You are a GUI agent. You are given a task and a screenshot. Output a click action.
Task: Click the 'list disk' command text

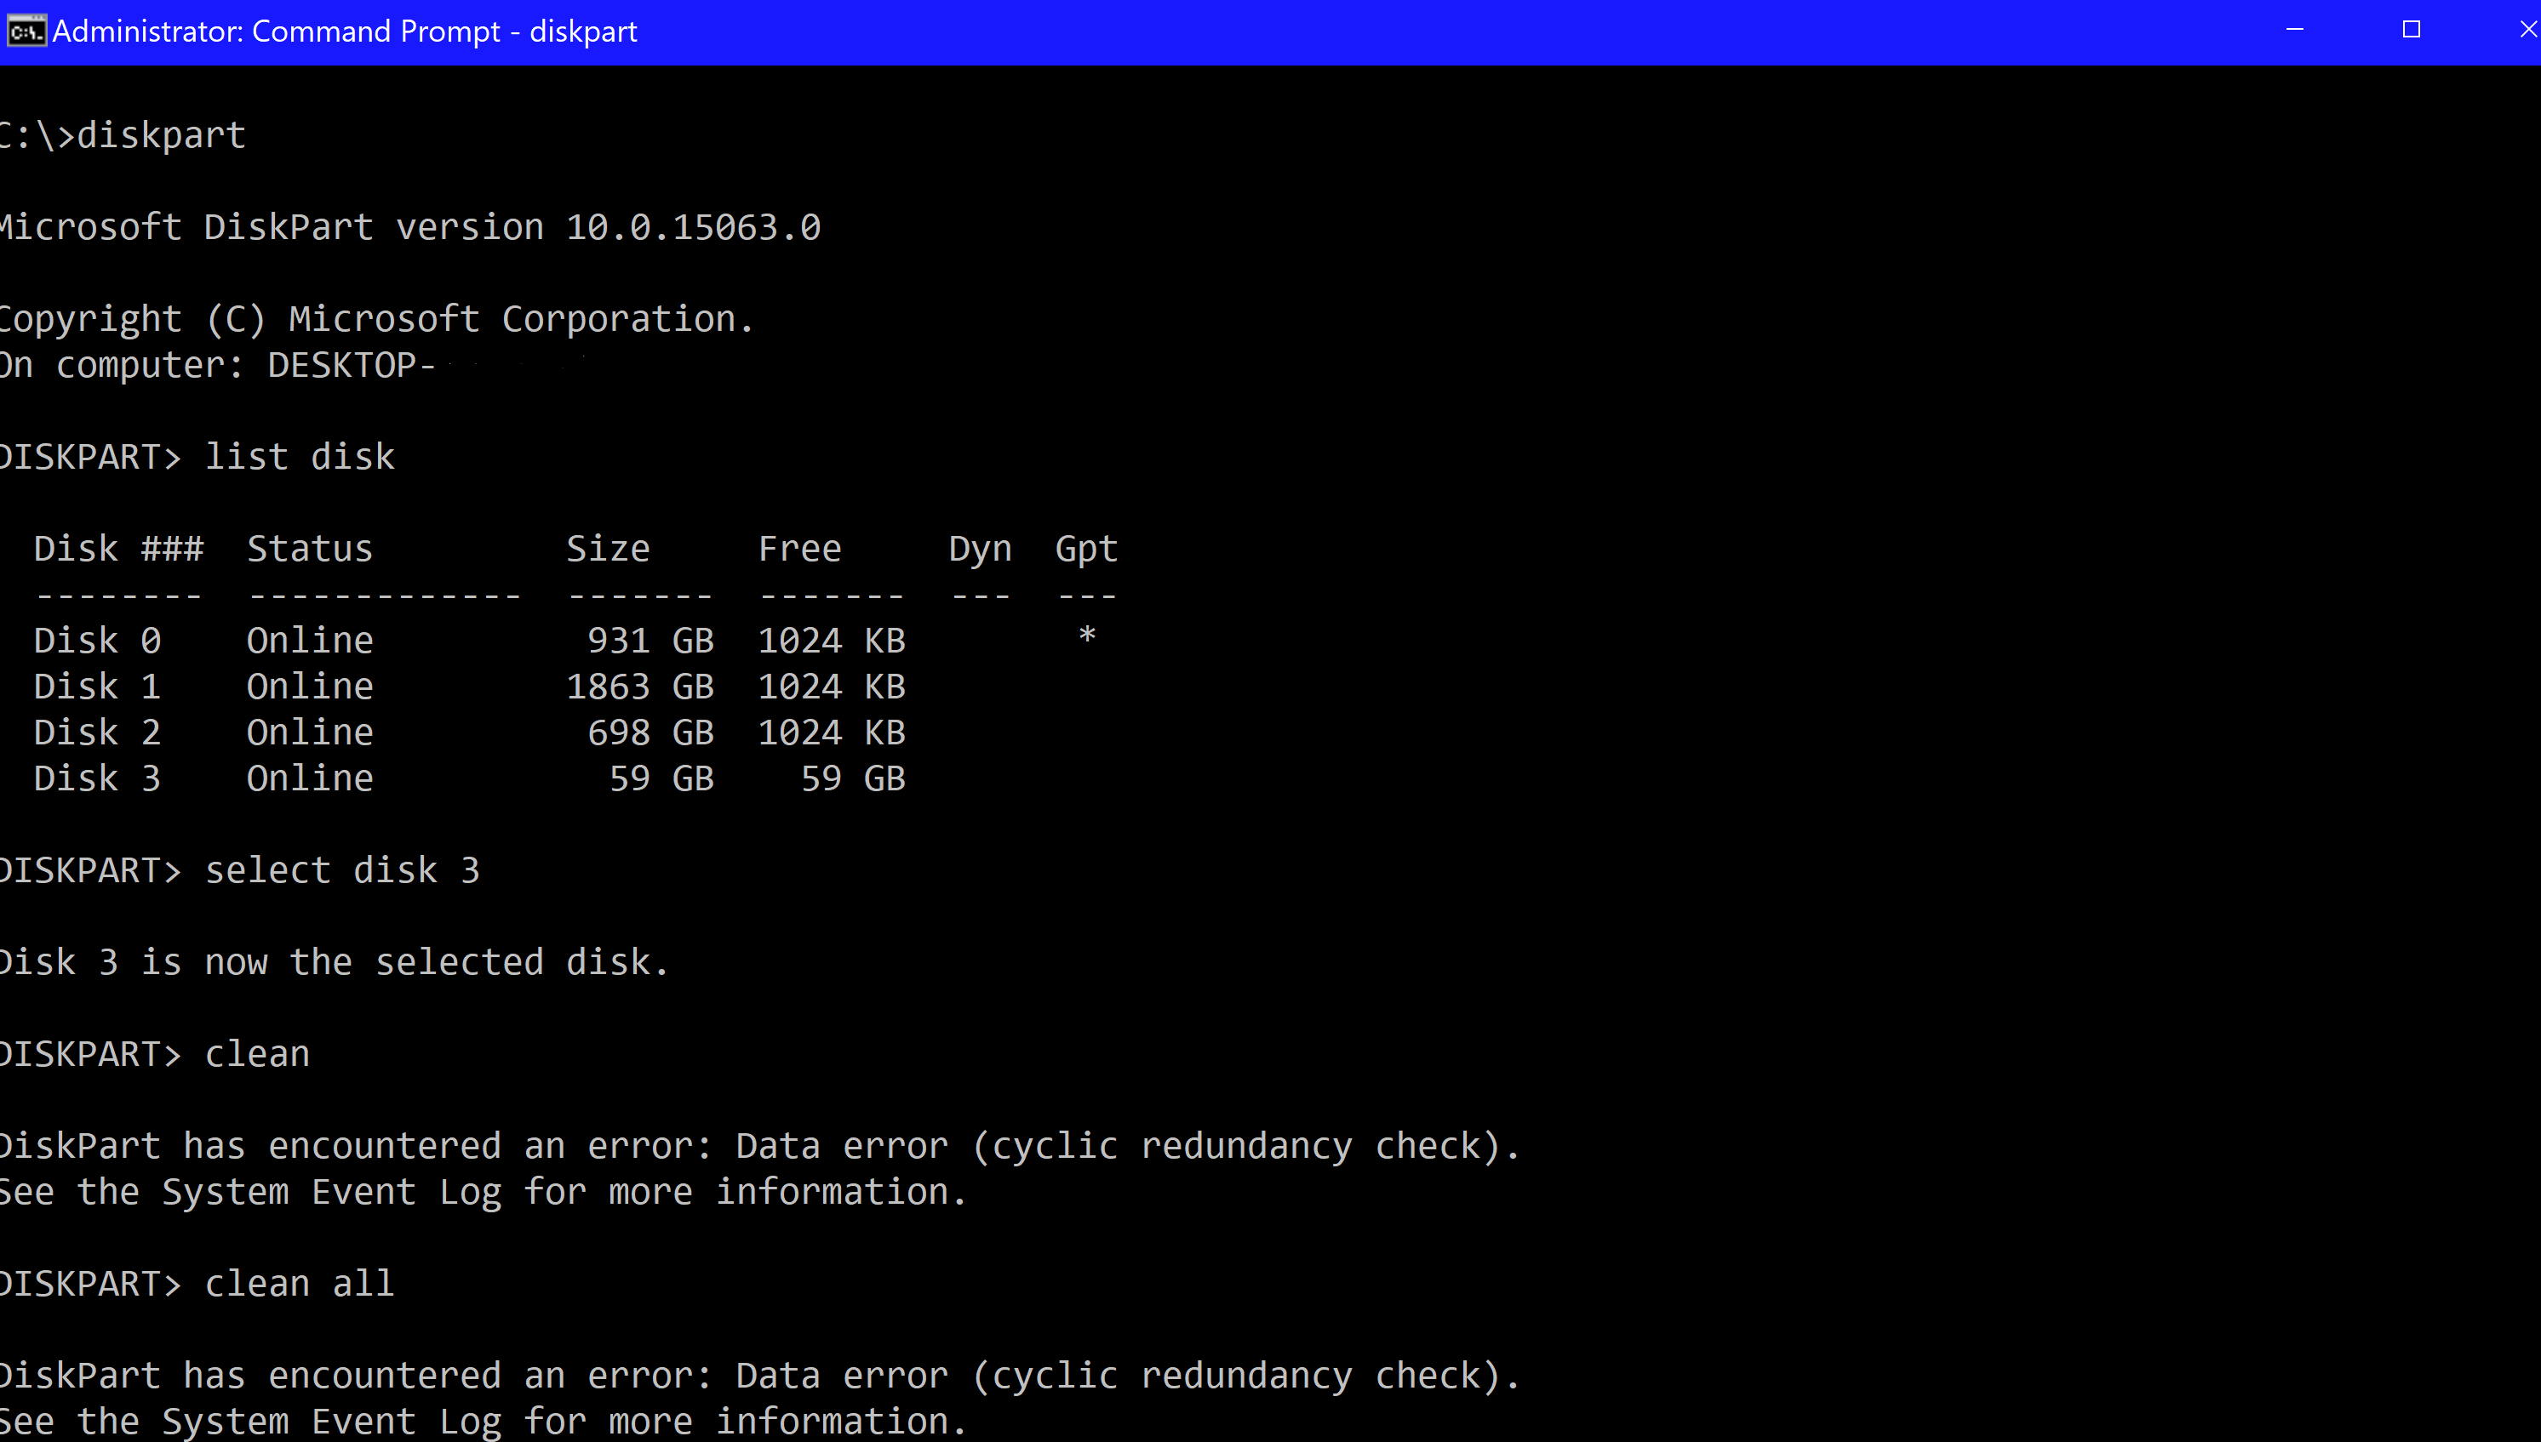[x=300, y=458]
